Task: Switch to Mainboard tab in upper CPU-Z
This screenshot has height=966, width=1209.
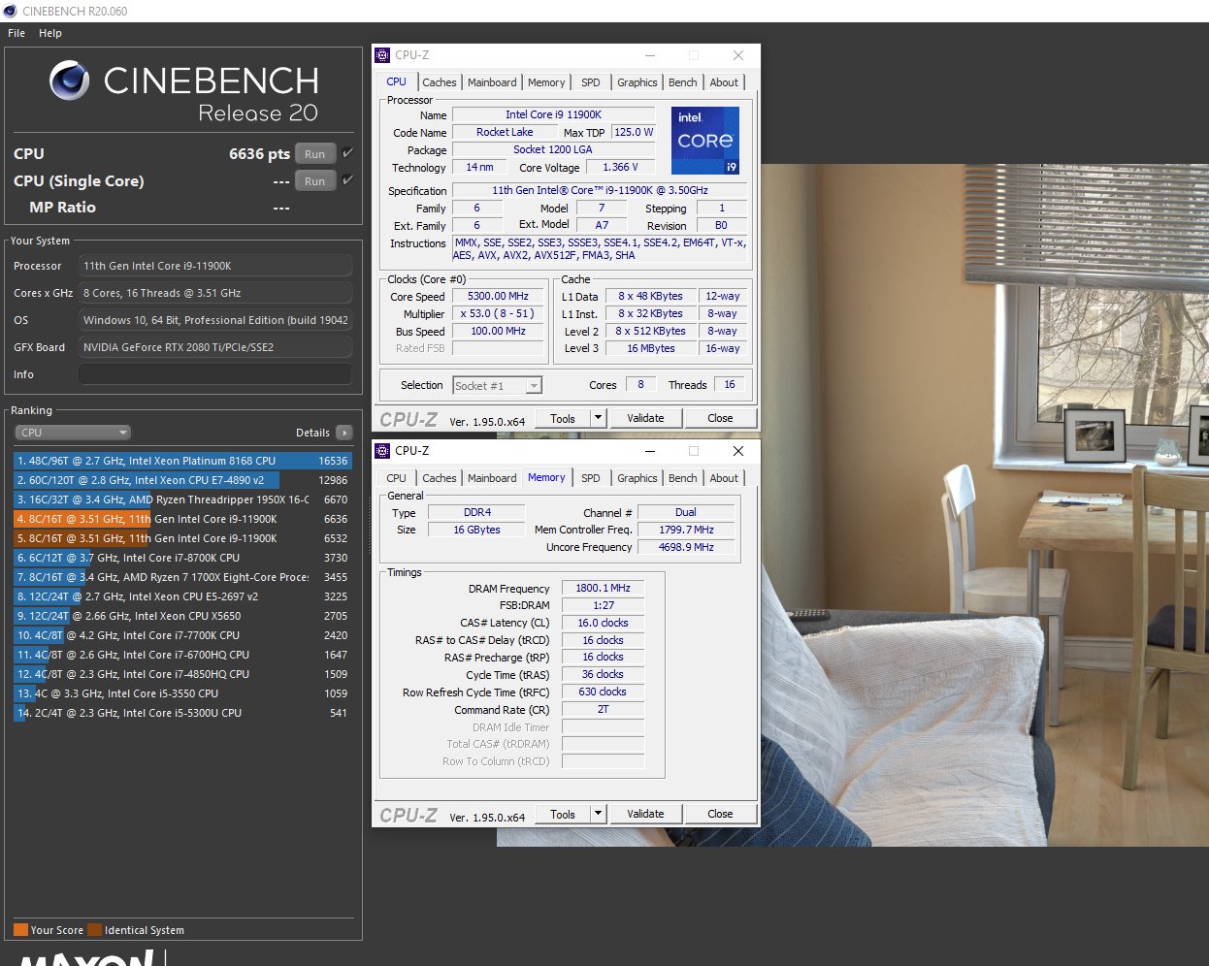Action: point(492,82)
